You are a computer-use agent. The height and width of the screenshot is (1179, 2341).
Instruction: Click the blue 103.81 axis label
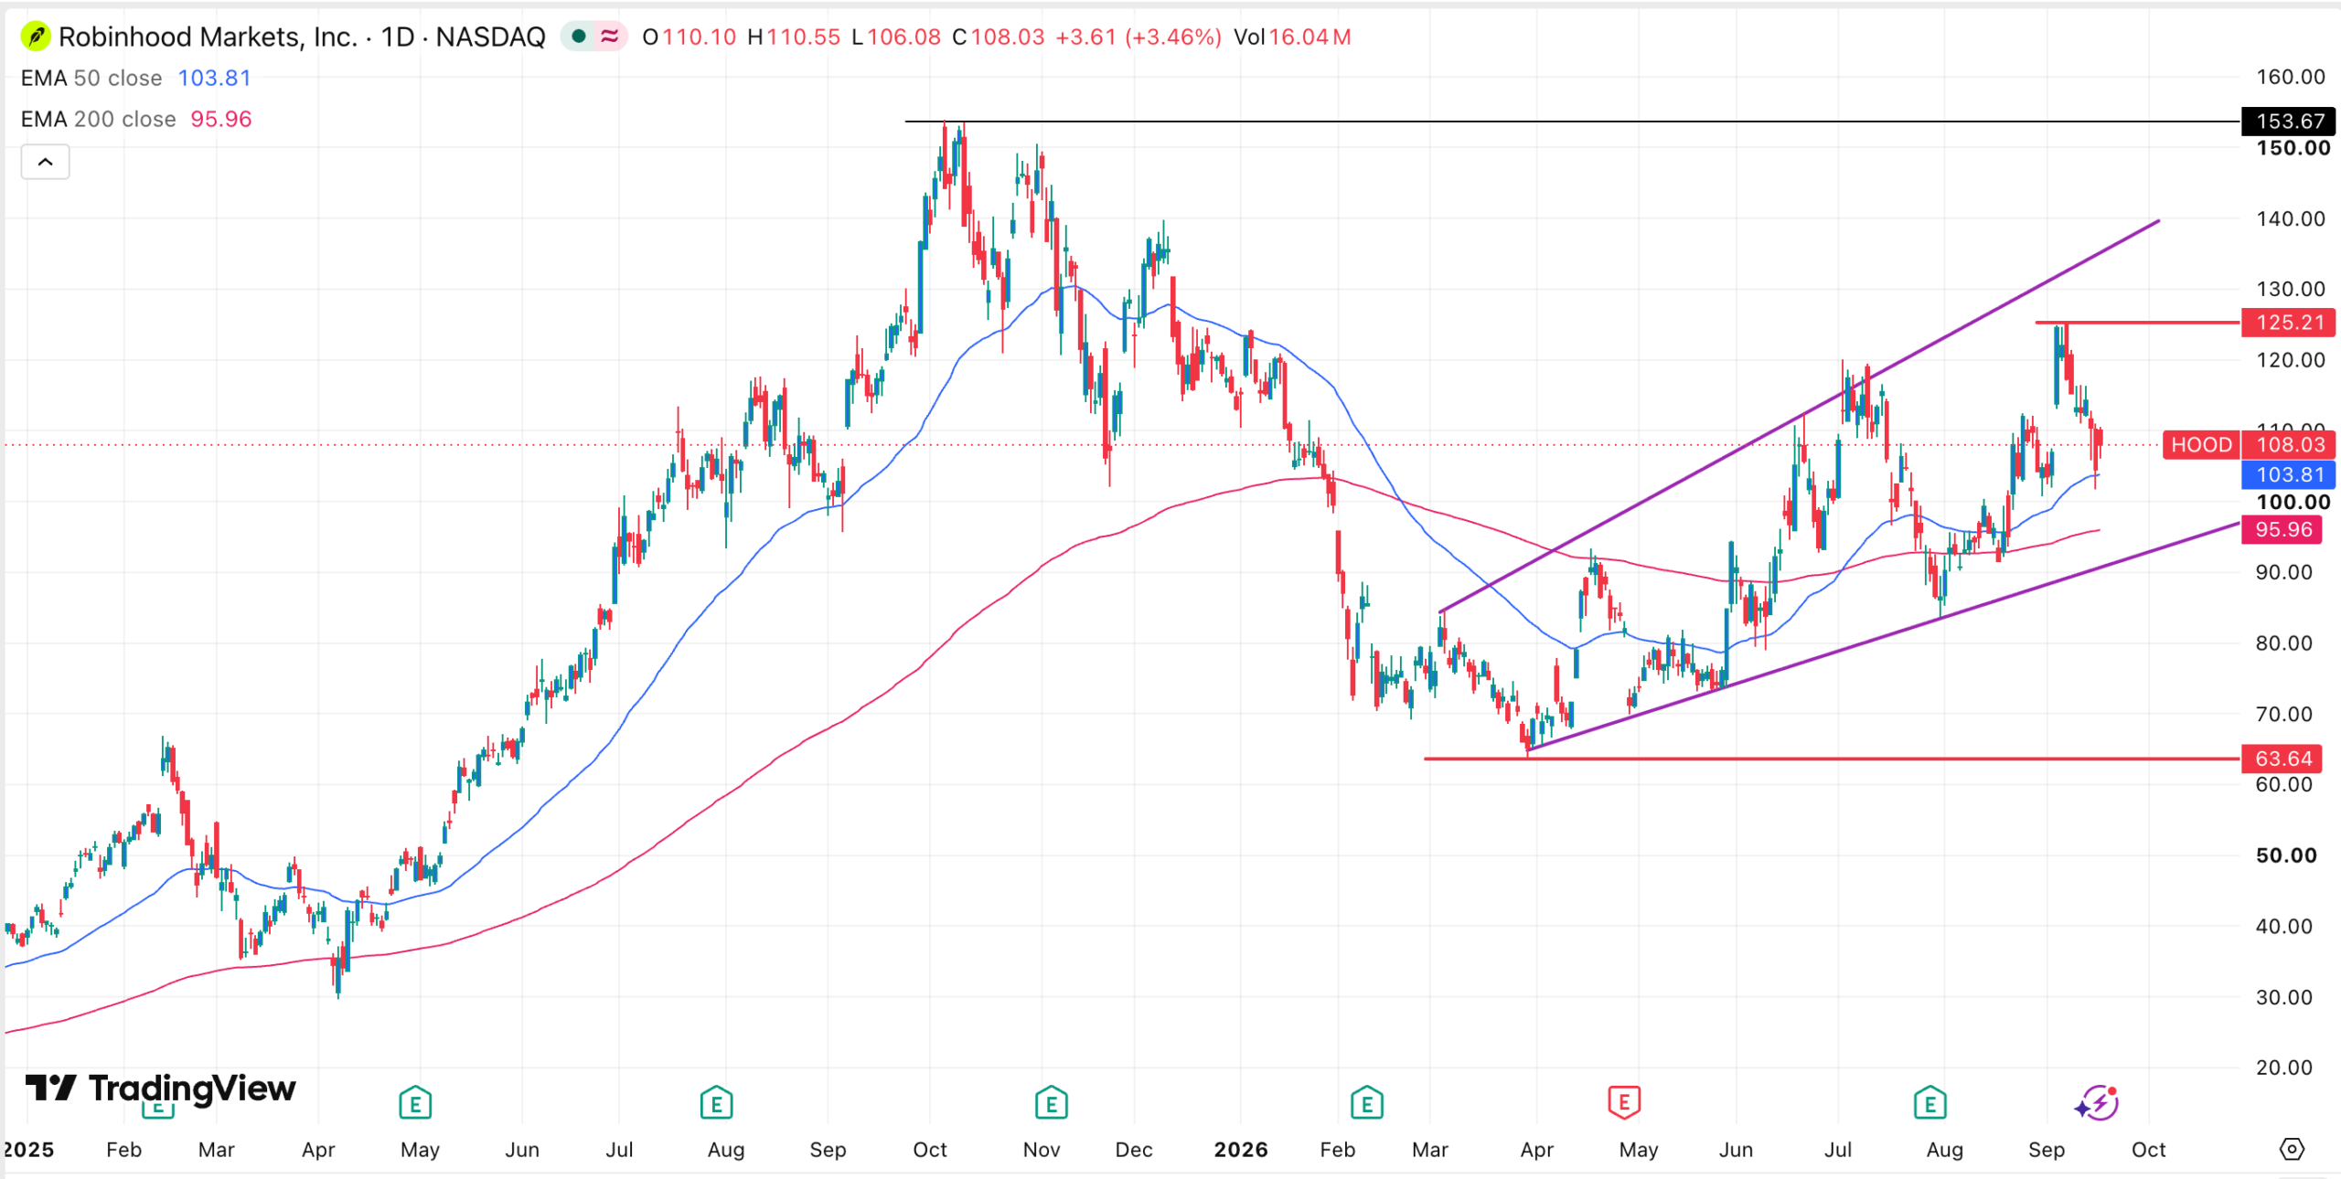(2289, 474)
